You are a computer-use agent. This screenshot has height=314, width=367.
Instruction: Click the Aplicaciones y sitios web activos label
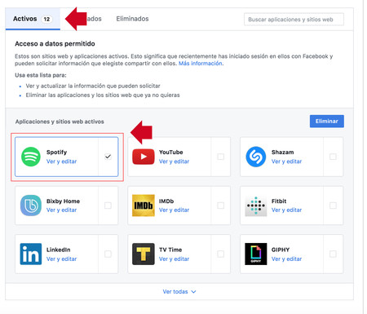[60, 122]
